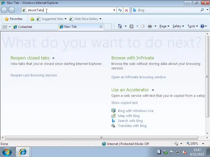Click the Back navigation button
The width and height of the screenshot is (210, 157).
pyautogui.click(x=4, y=10)
